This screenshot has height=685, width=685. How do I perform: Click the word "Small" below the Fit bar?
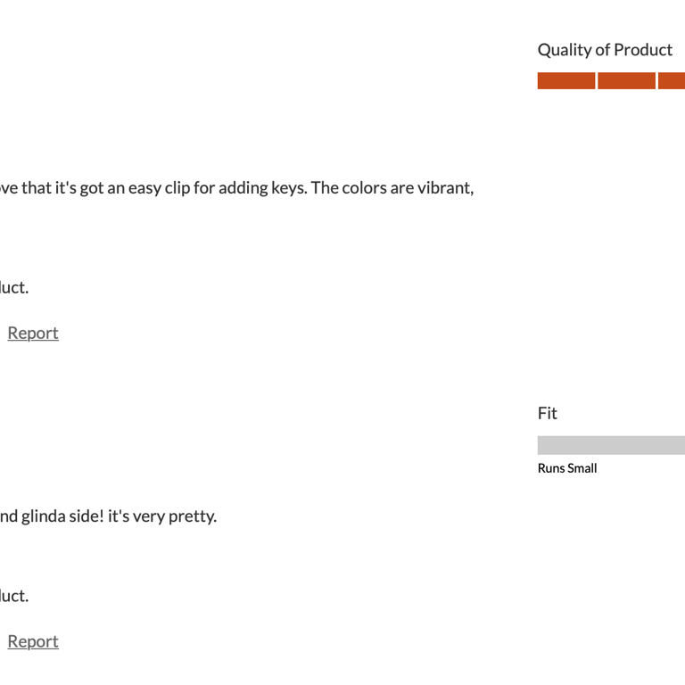pyautogui.click(x=582, y=468)
